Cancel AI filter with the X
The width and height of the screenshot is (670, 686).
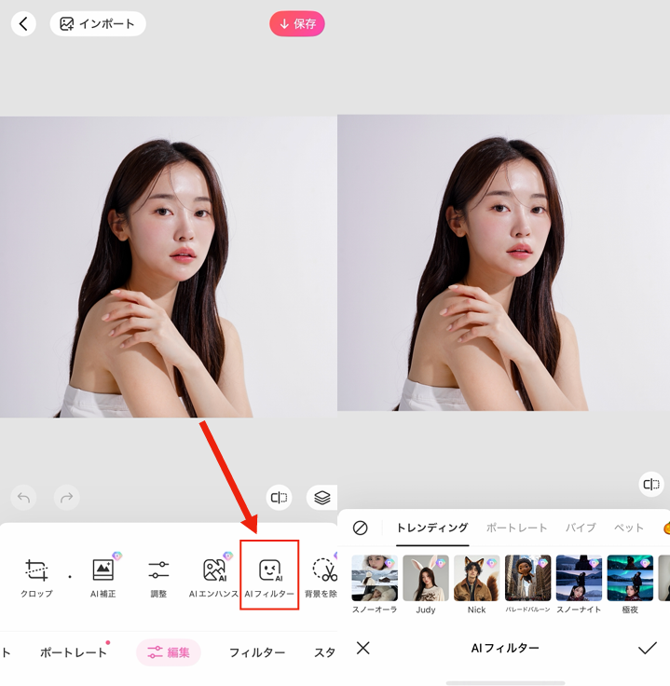[x=363, y=648]
